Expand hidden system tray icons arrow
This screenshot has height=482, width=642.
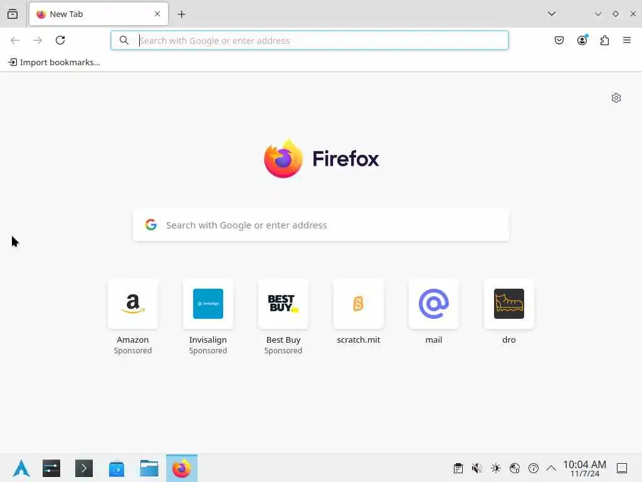551,468
